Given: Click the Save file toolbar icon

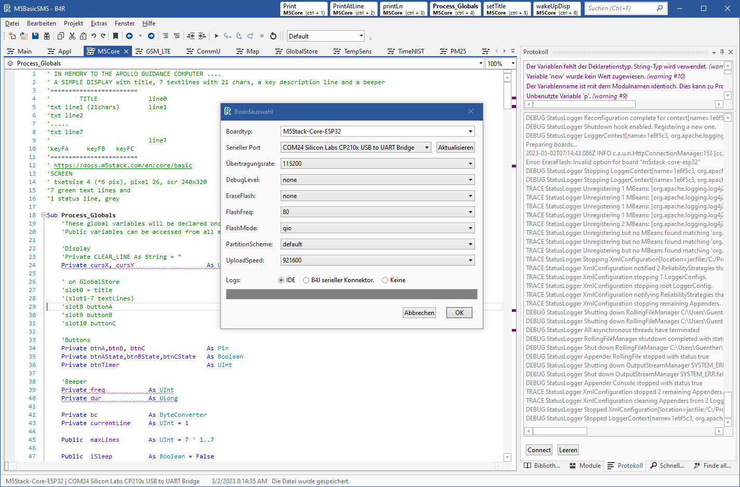Looking at the screenshot, I should pyautogui.click(x=35, y=36).
